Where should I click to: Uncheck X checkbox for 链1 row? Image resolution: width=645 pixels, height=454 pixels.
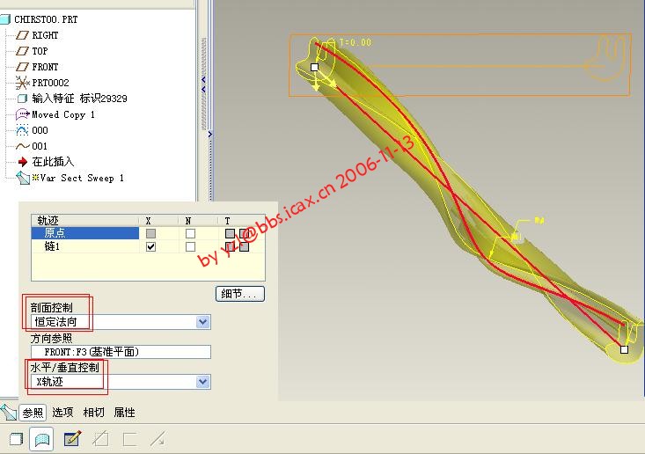pos(151,246)
